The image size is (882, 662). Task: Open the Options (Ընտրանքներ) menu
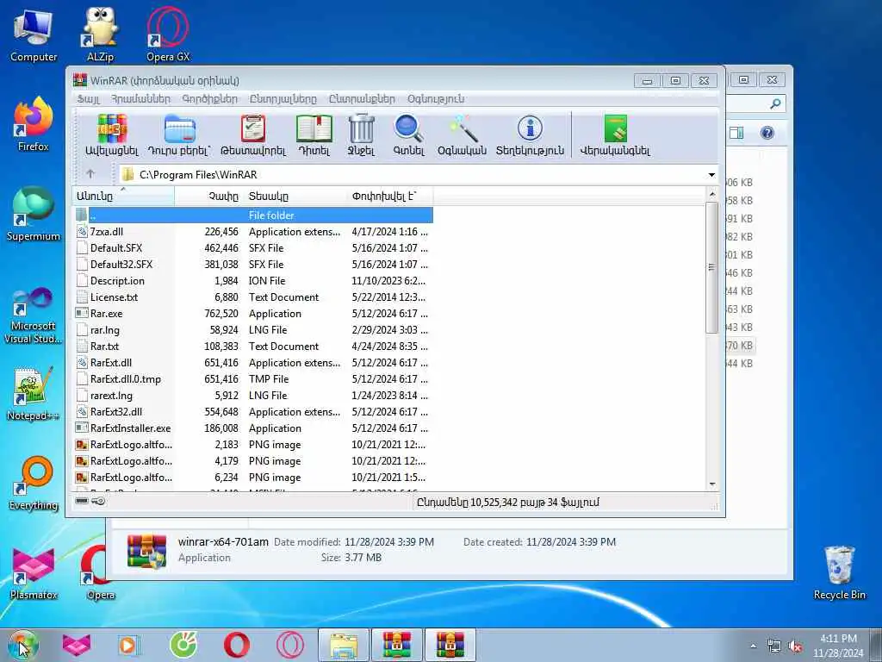click(x=362, y=99)
